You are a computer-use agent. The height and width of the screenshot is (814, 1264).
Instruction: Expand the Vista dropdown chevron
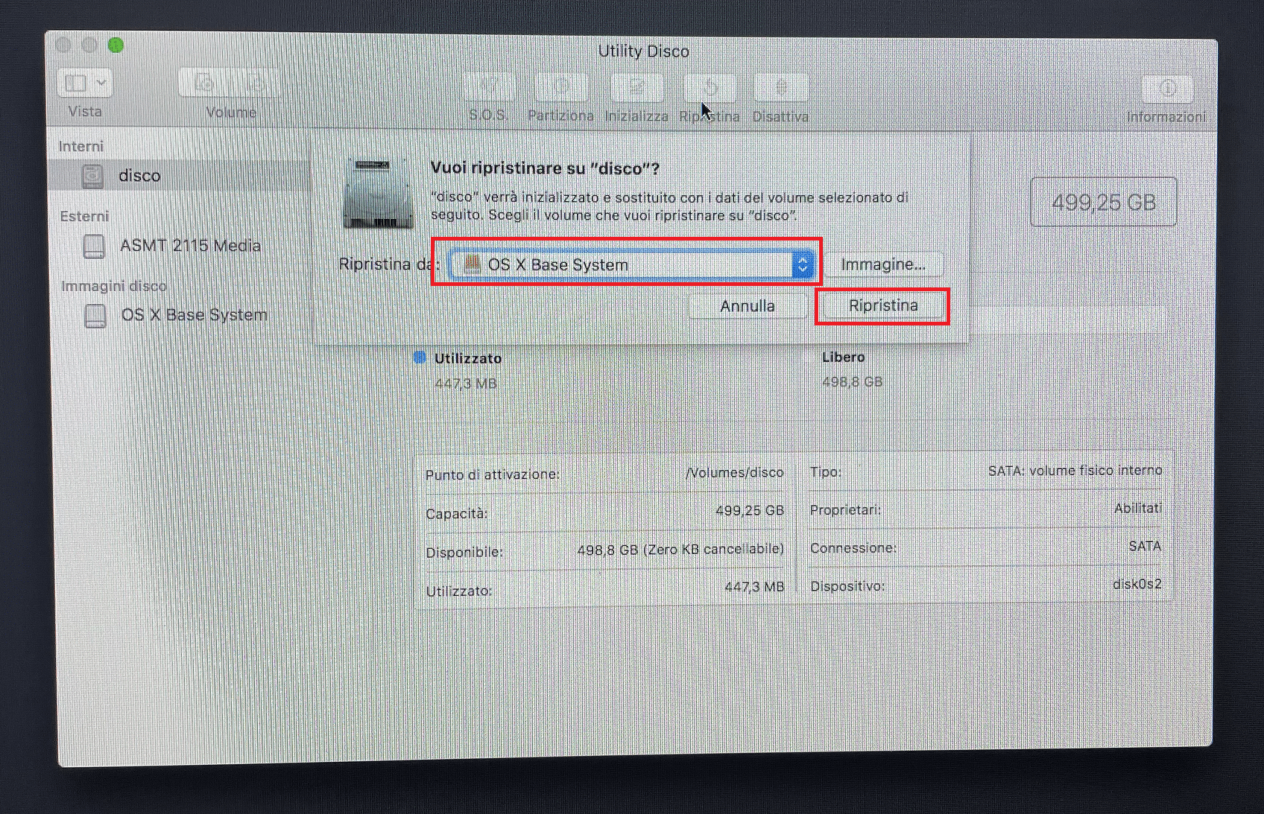[x=101, y=83]
